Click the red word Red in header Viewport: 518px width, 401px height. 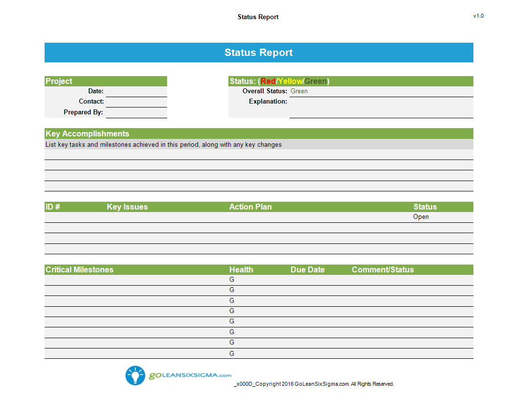268,81
